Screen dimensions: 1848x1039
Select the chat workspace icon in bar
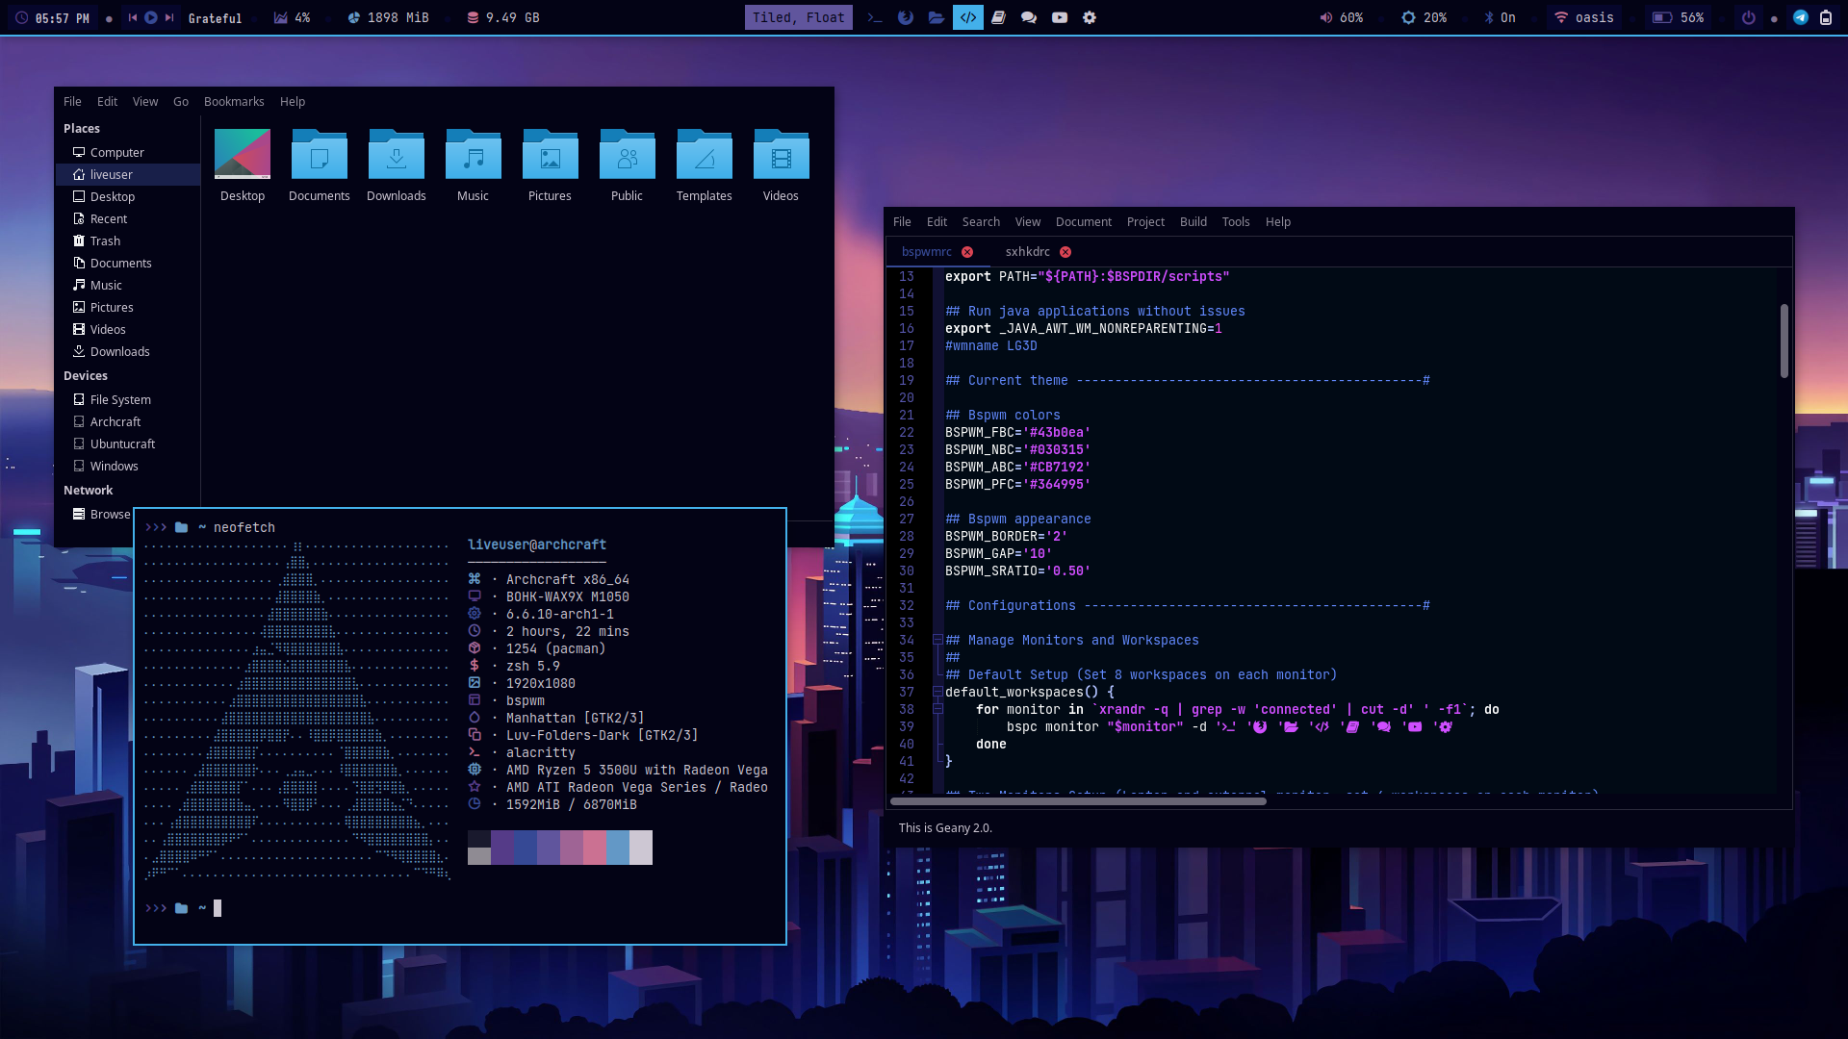tap(1028, 17)
